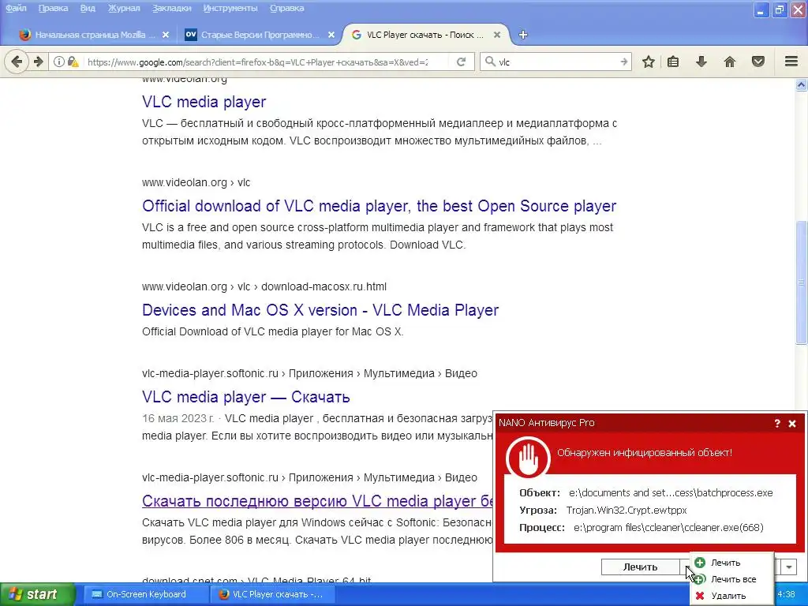Click the threat name 'Trojan.Win32.Crypt.ewtppx'
Viewport: 808px width, 606px height.
(x=626, y=511)
